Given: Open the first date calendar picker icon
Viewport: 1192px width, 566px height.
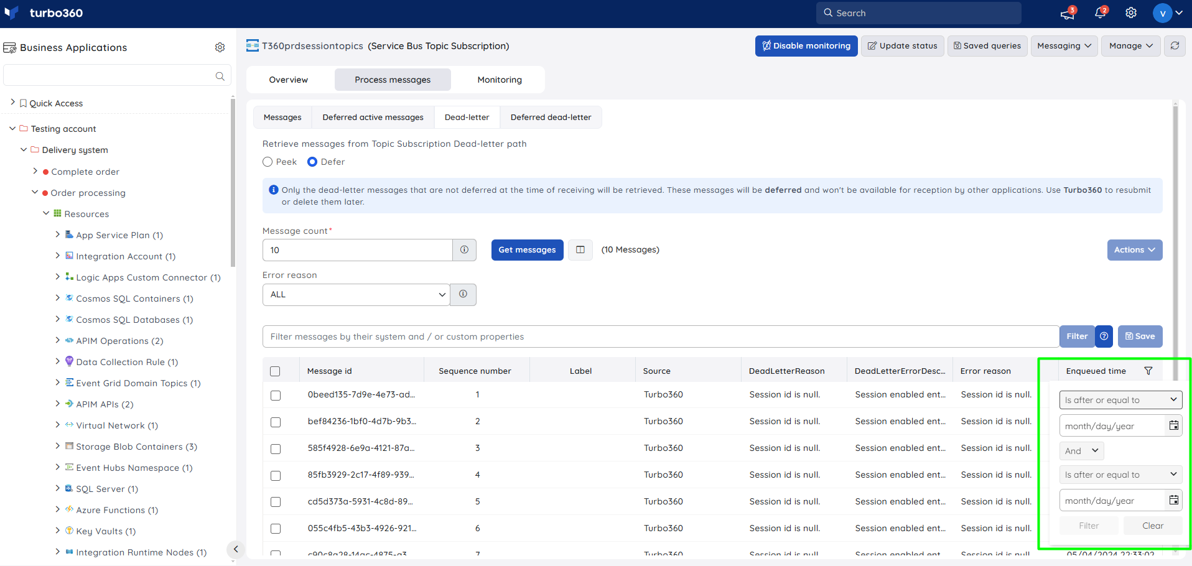Looking at the screenshot, I should tap(1173, 426).
